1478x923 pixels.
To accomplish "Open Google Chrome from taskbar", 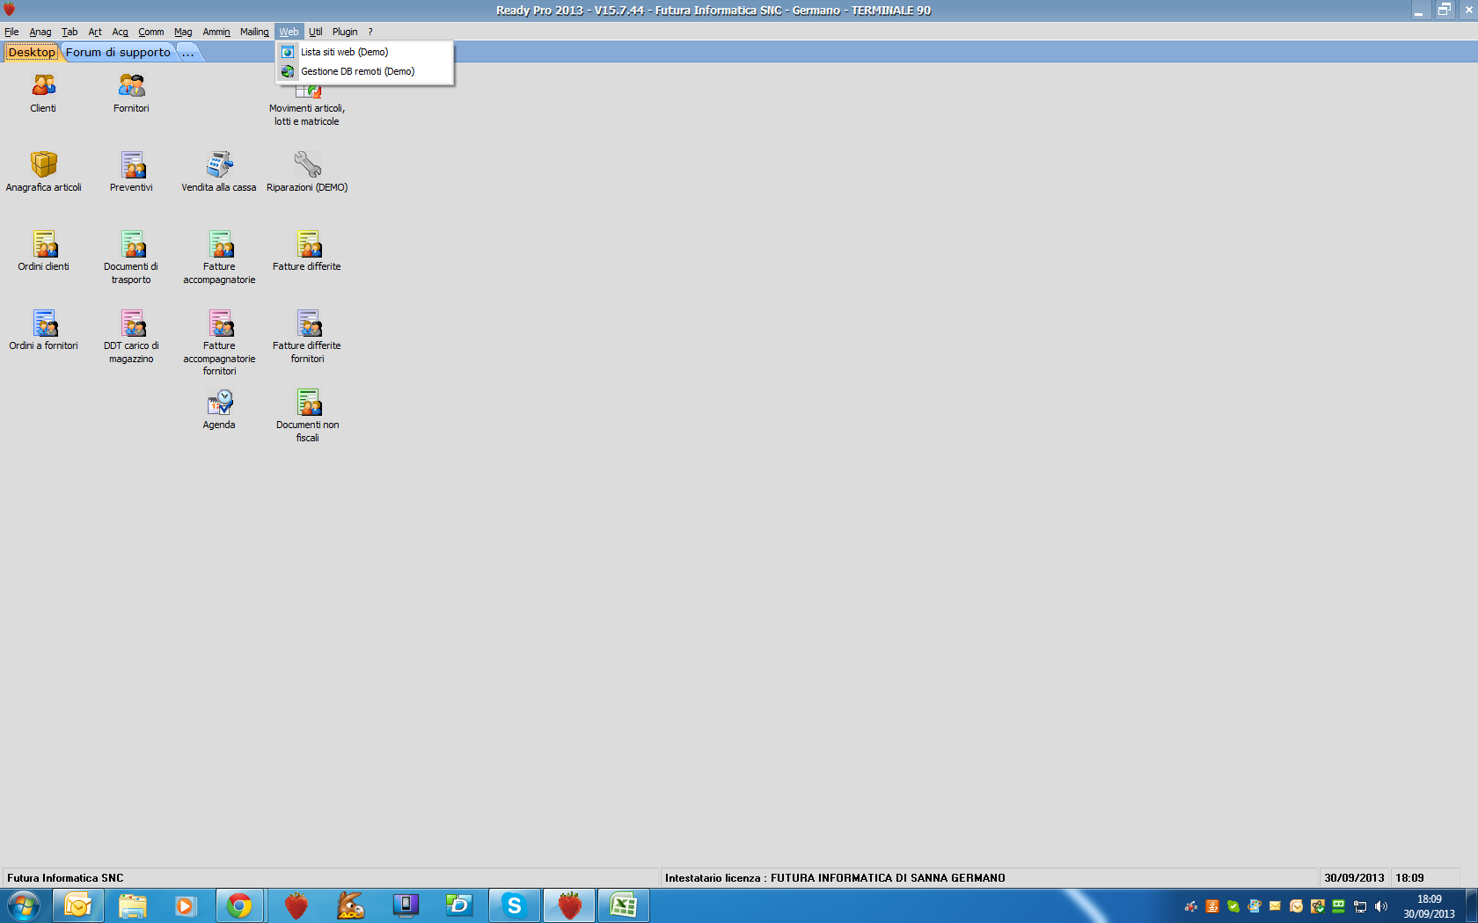I will coord(239,905).
